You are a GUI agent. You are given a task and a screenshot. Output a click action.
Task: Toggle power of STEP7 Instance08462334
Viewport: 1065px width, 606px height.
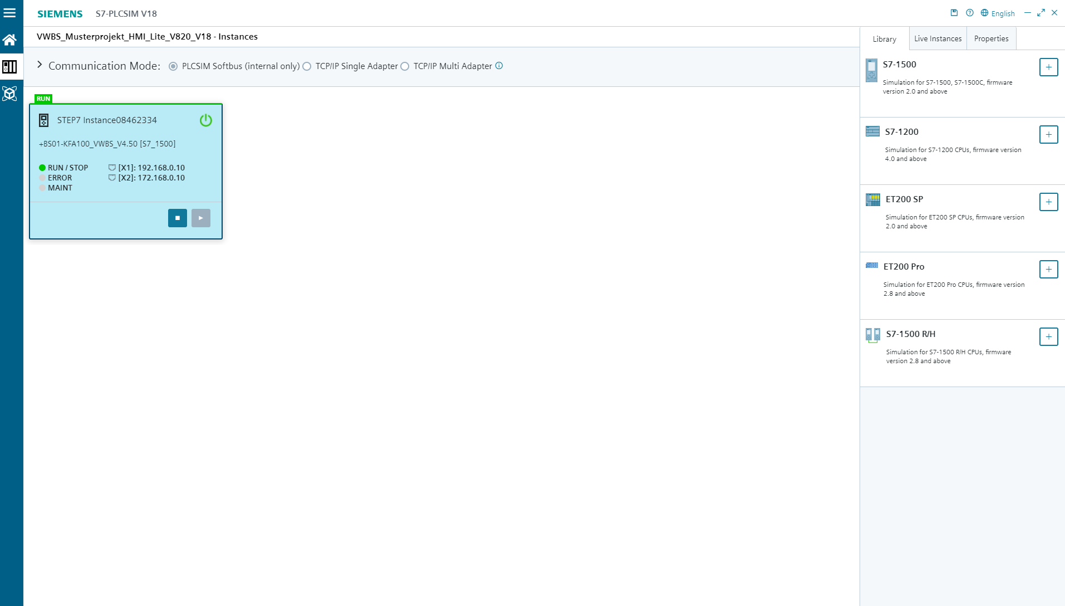pos(206,120)
